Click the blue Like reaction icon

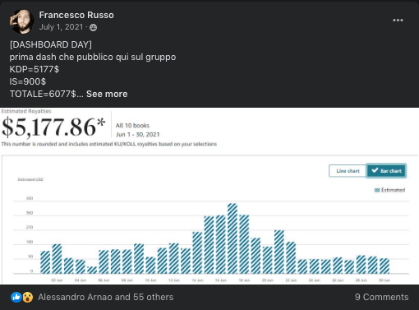point(16,297)
